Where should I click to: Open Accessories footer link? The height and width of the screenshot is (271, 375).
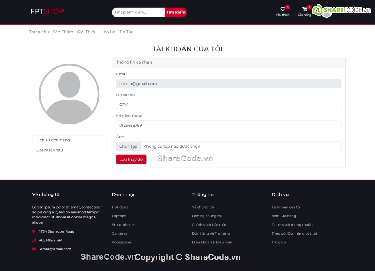[x=122, y=242]
